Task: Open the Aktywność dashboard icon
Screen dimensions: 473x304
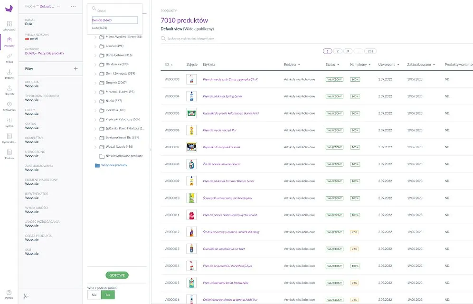Action: point(9,25)
